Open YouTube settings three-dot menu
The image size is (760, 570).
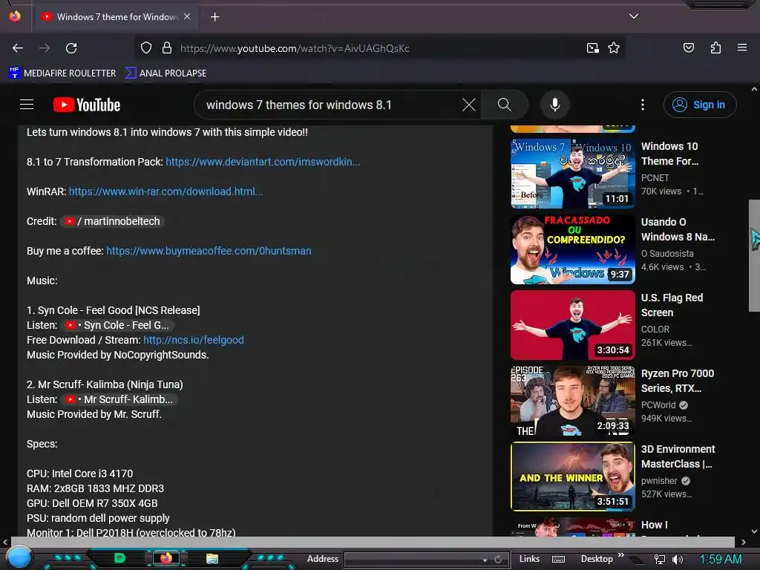point(643,105)
